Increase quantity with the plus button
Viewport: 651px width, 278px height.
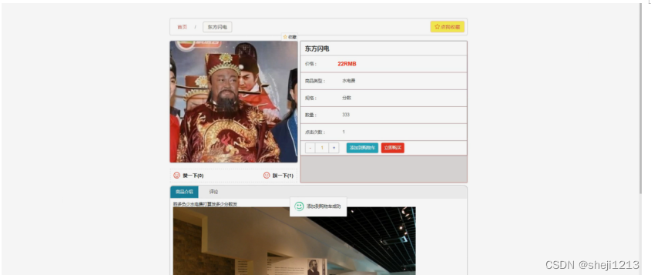pos(334,148)
